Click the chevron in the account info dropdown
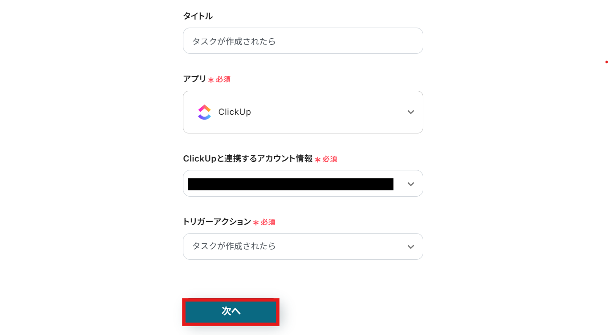The height and width of the screenshot is (335, 608). click(x=411, y=184)
